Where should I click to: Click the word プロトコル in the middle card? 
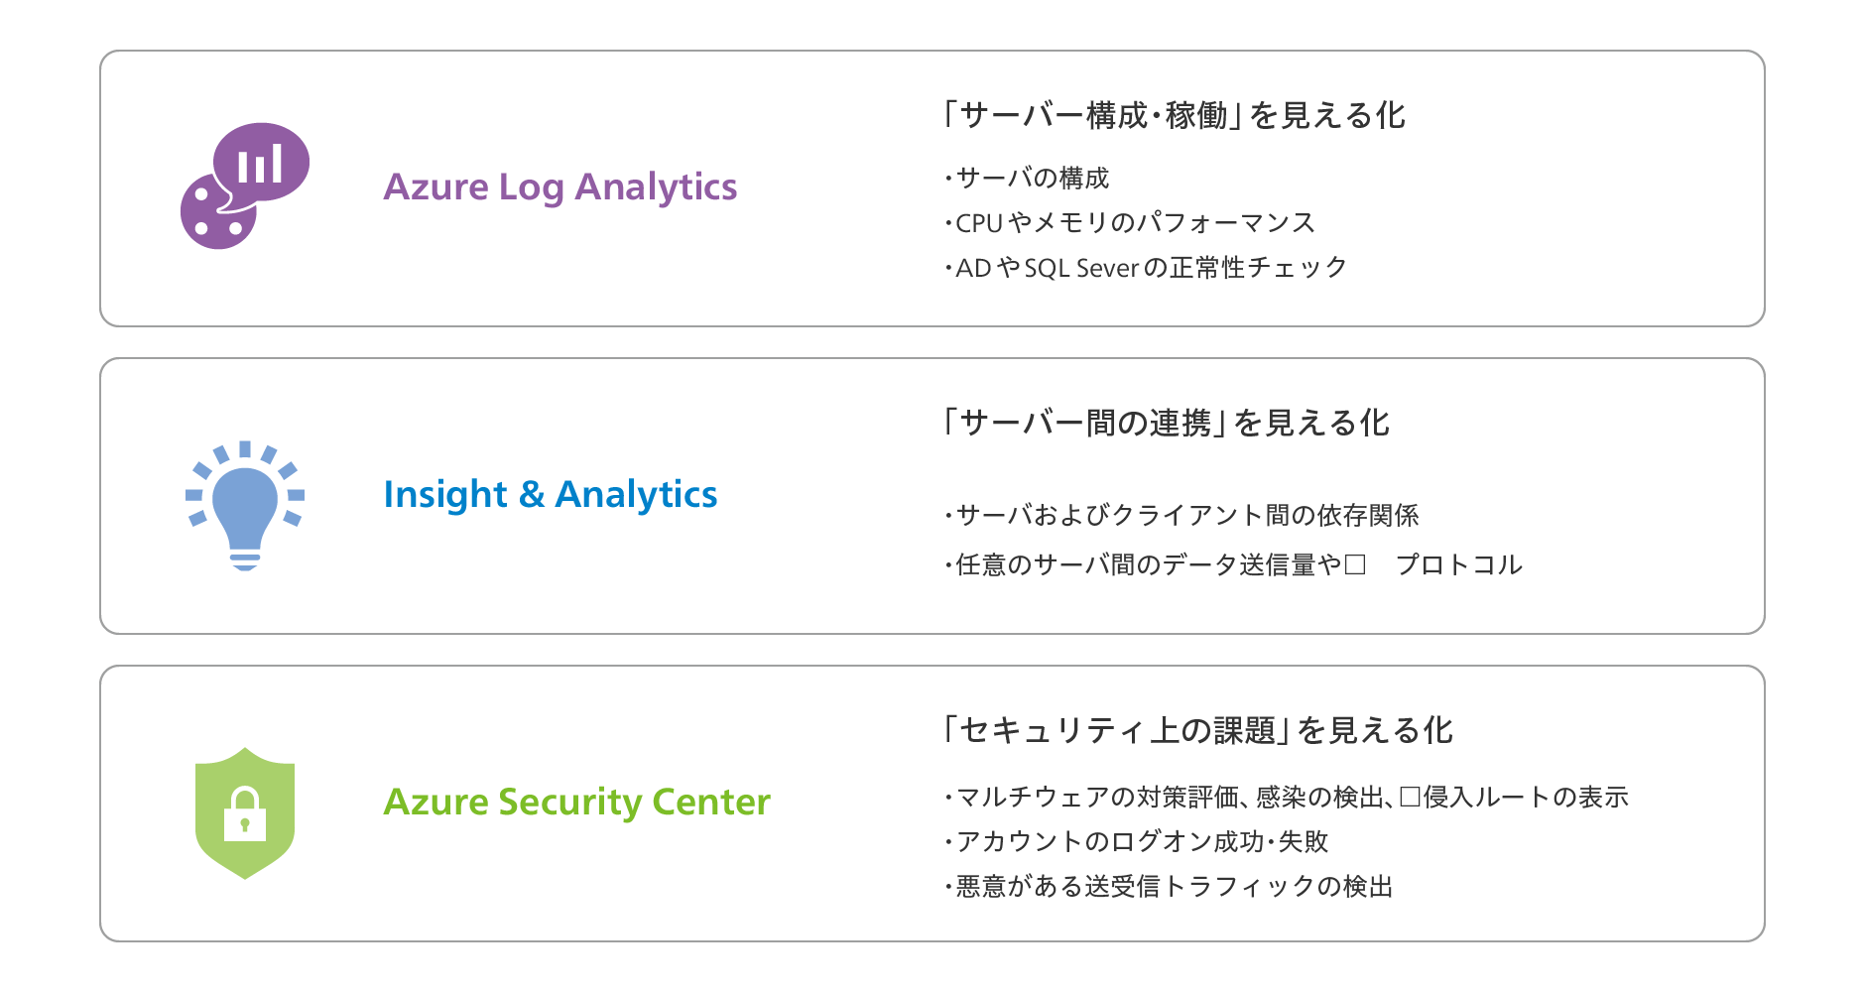(1459, 565)
